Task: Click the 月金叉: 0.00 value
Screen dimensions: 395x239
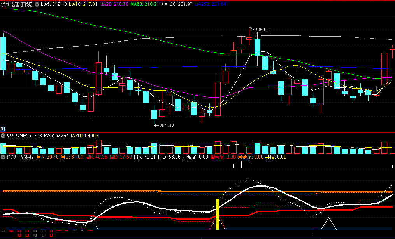Action: pyautogui.click(x=251, y=157)
